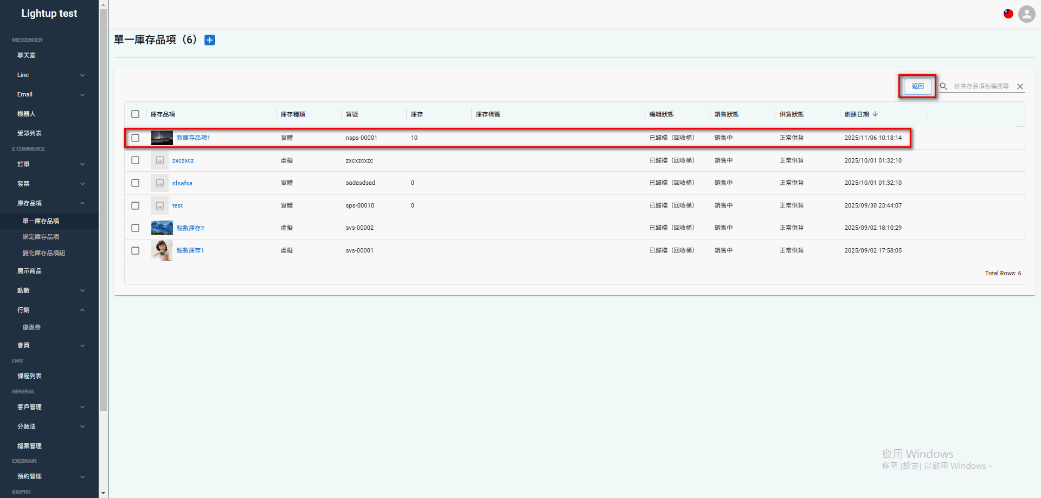Click the 貨號 column header
This screenshot has width=1041, height=498.
coord(352,114)
